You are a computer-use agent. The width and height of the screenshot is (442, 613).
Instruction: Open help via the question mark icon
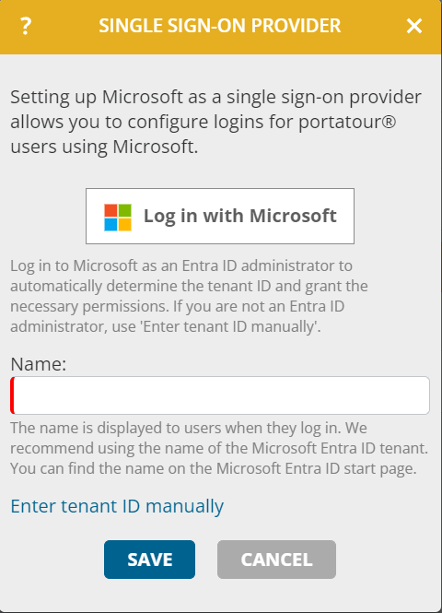26,26
